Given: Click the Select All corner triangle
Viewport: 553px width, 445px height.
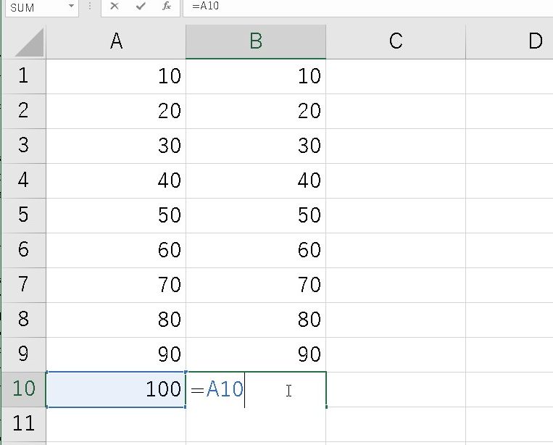Looking at the screenshot, I should [30, 43].
